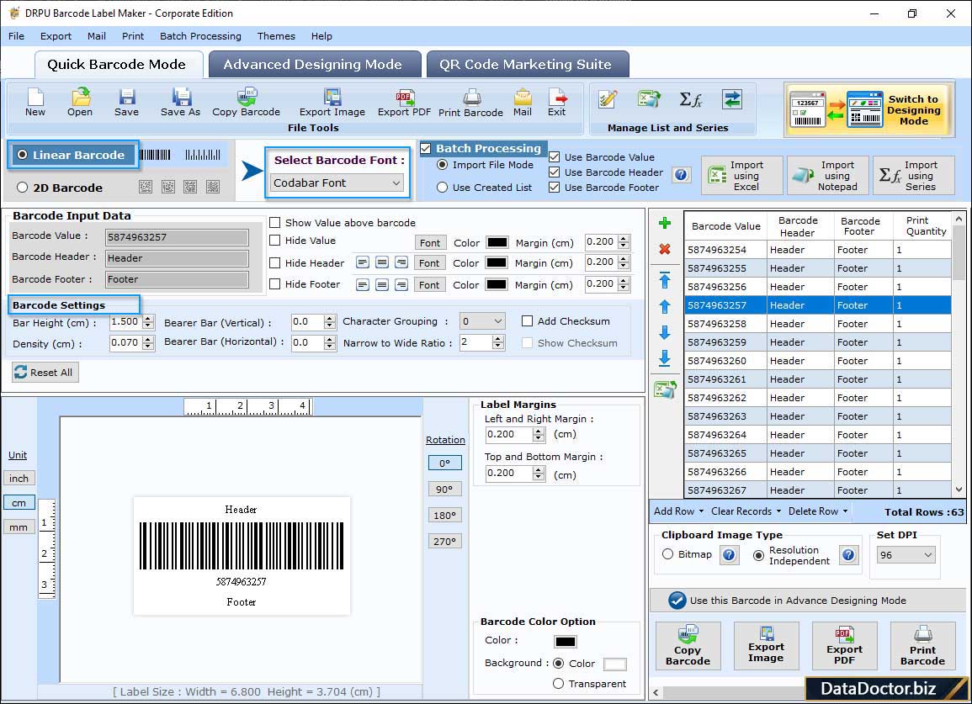Click the move row to bottom arrow icon
Viewport: 972px width, 704px height.
[x=665, y=358]
